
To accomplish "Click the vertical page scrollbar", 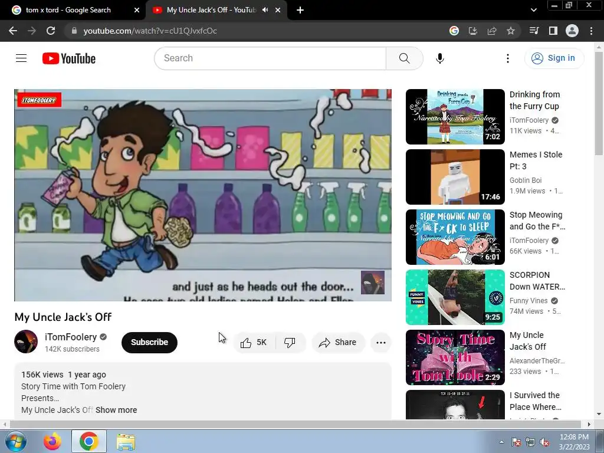I will pyautogui.click(x=599, y=103).
